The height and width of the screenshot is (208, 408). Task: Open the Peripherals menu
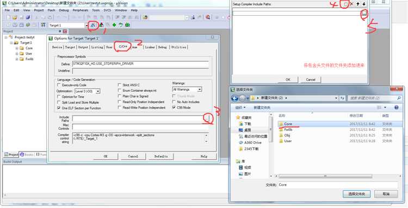tap(81, 10)
